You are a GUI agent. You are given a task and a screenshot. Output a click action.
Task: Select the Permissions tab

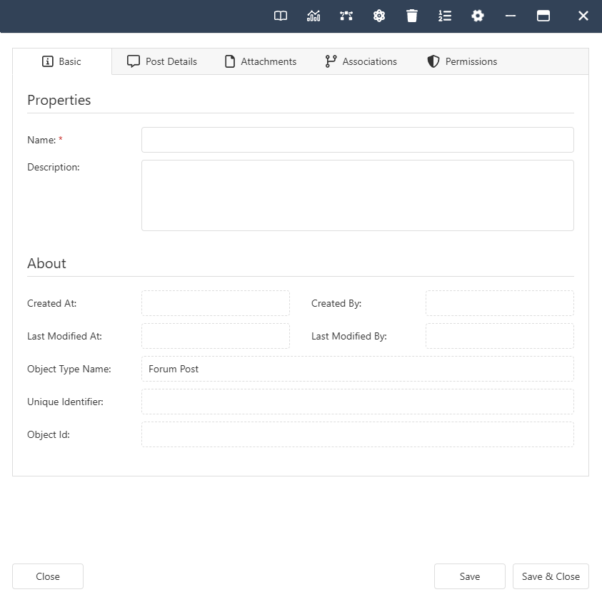(x=462, y=61)
